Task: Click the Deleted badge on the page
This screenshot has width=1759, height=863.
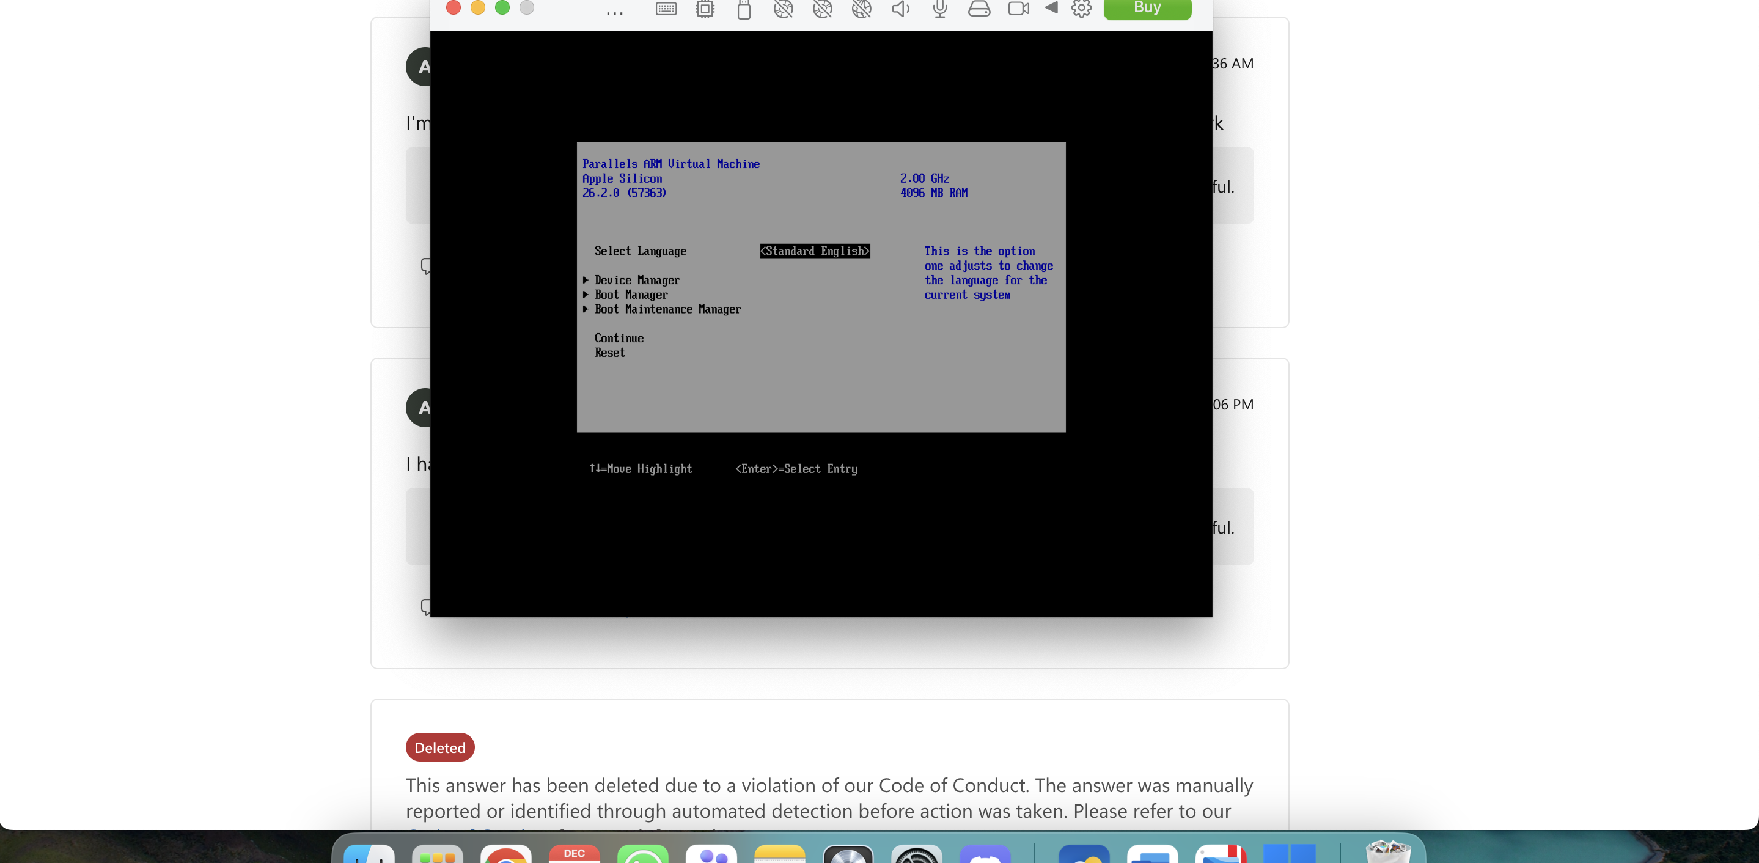Action: click(440, 747)
